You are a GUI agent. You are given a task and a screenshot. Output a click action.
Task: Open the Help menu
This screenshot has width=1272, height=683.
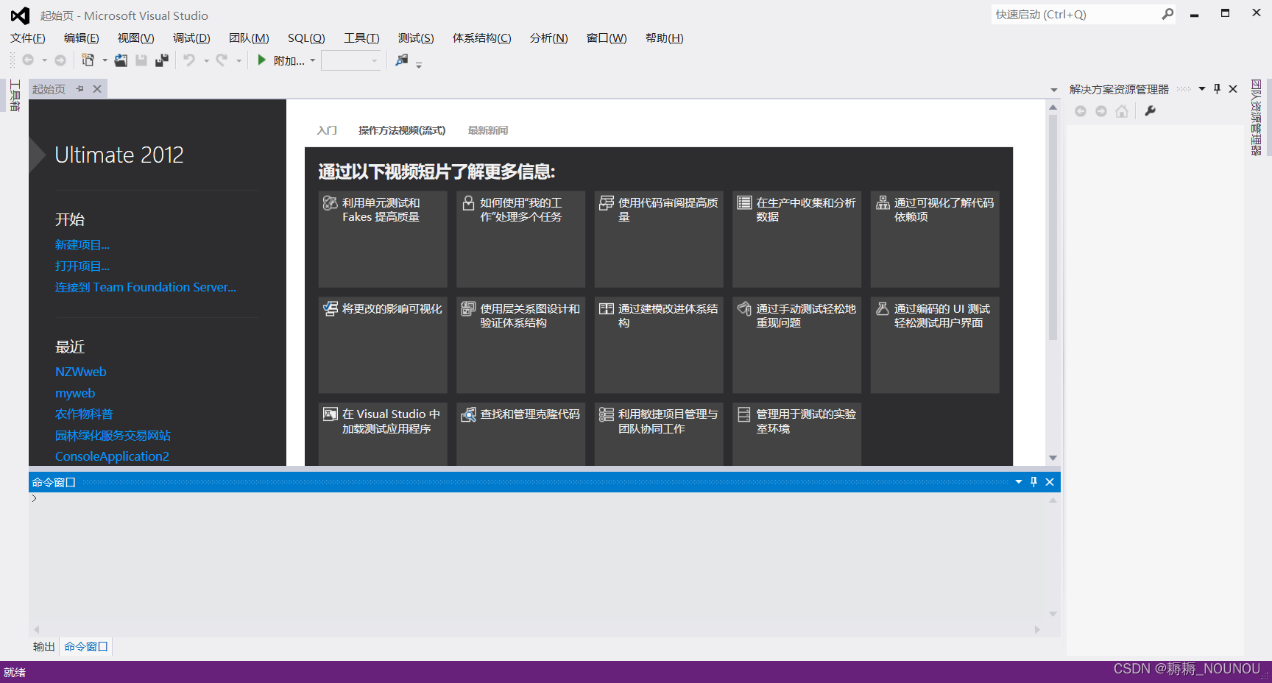tap(664, 38)
